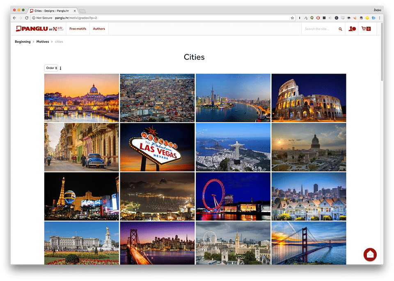394x281 pixels.
Task: Click the Search the site field
Action: click(321, 29)
